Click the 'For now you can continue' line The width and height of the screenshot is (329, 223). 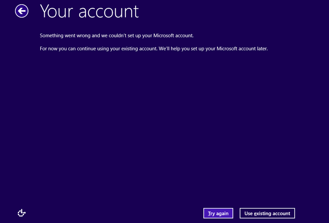pyautogui.click(x=154, y=49)
